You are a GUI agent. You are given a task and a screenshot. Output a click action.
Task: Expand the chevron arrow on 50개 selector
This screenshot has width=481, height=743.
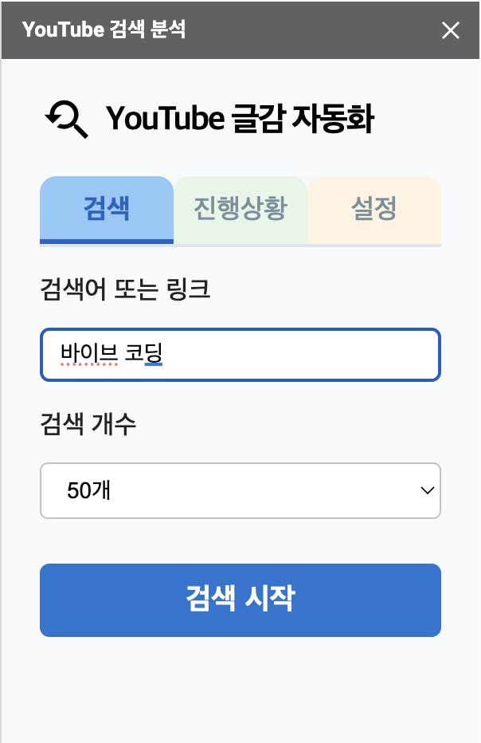(x=427, y=490)
